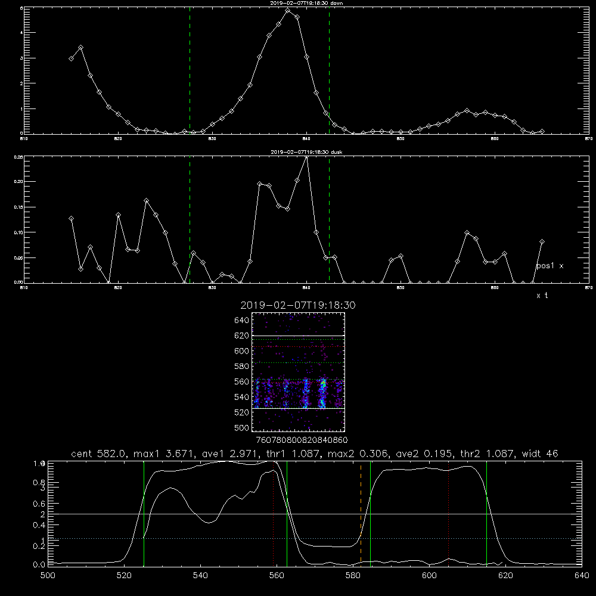Viewport: 596px width, 596px height.
Task: Select the orange dashed center line in bottom plot
Action: click(x=361, y=514)
